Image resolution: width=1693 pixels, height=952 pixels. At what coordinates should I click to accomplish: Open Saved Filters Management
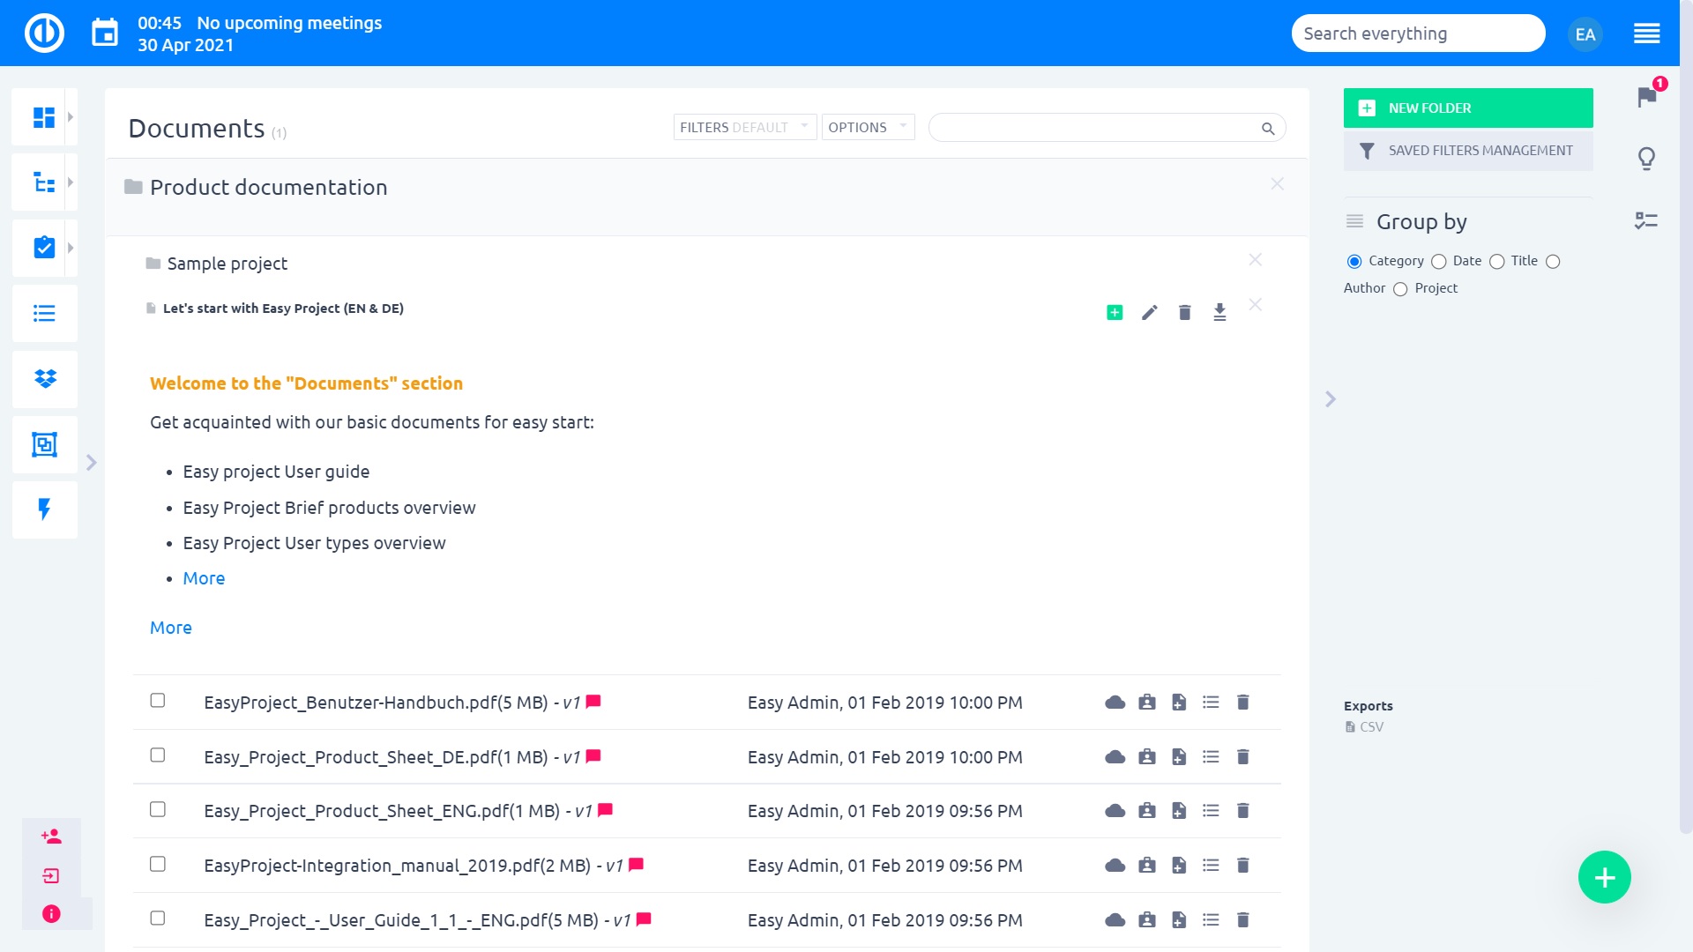1468,151
